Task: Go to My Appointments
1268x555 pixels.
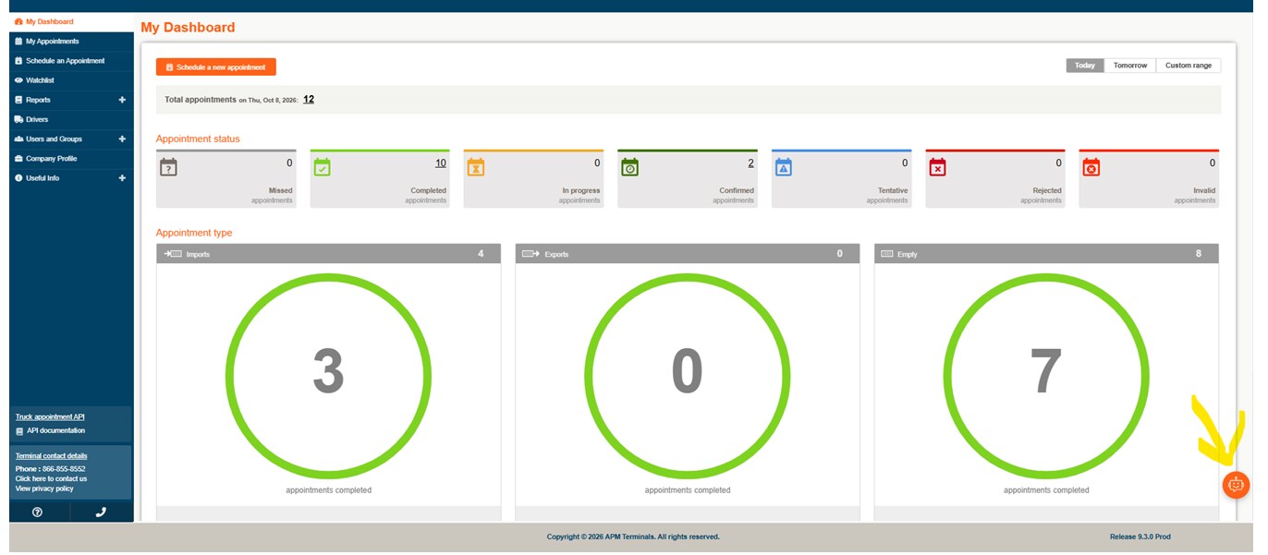Action: [71, 42]
